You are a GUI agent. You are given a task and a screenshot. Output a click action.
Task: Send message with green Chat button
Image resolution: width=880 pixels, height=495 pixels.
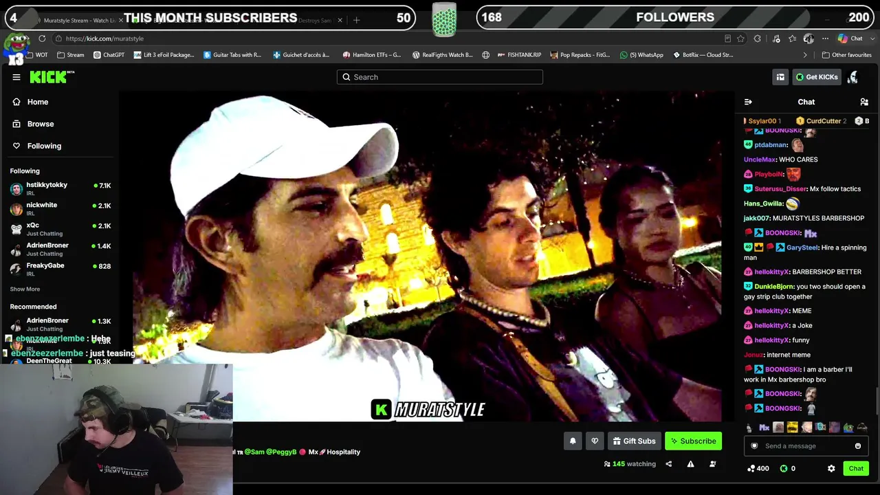(856, 469)
